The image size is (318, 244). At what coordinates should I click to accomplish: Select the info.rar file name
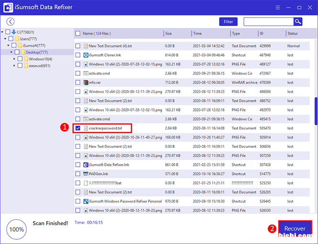[x=95, y=82]
